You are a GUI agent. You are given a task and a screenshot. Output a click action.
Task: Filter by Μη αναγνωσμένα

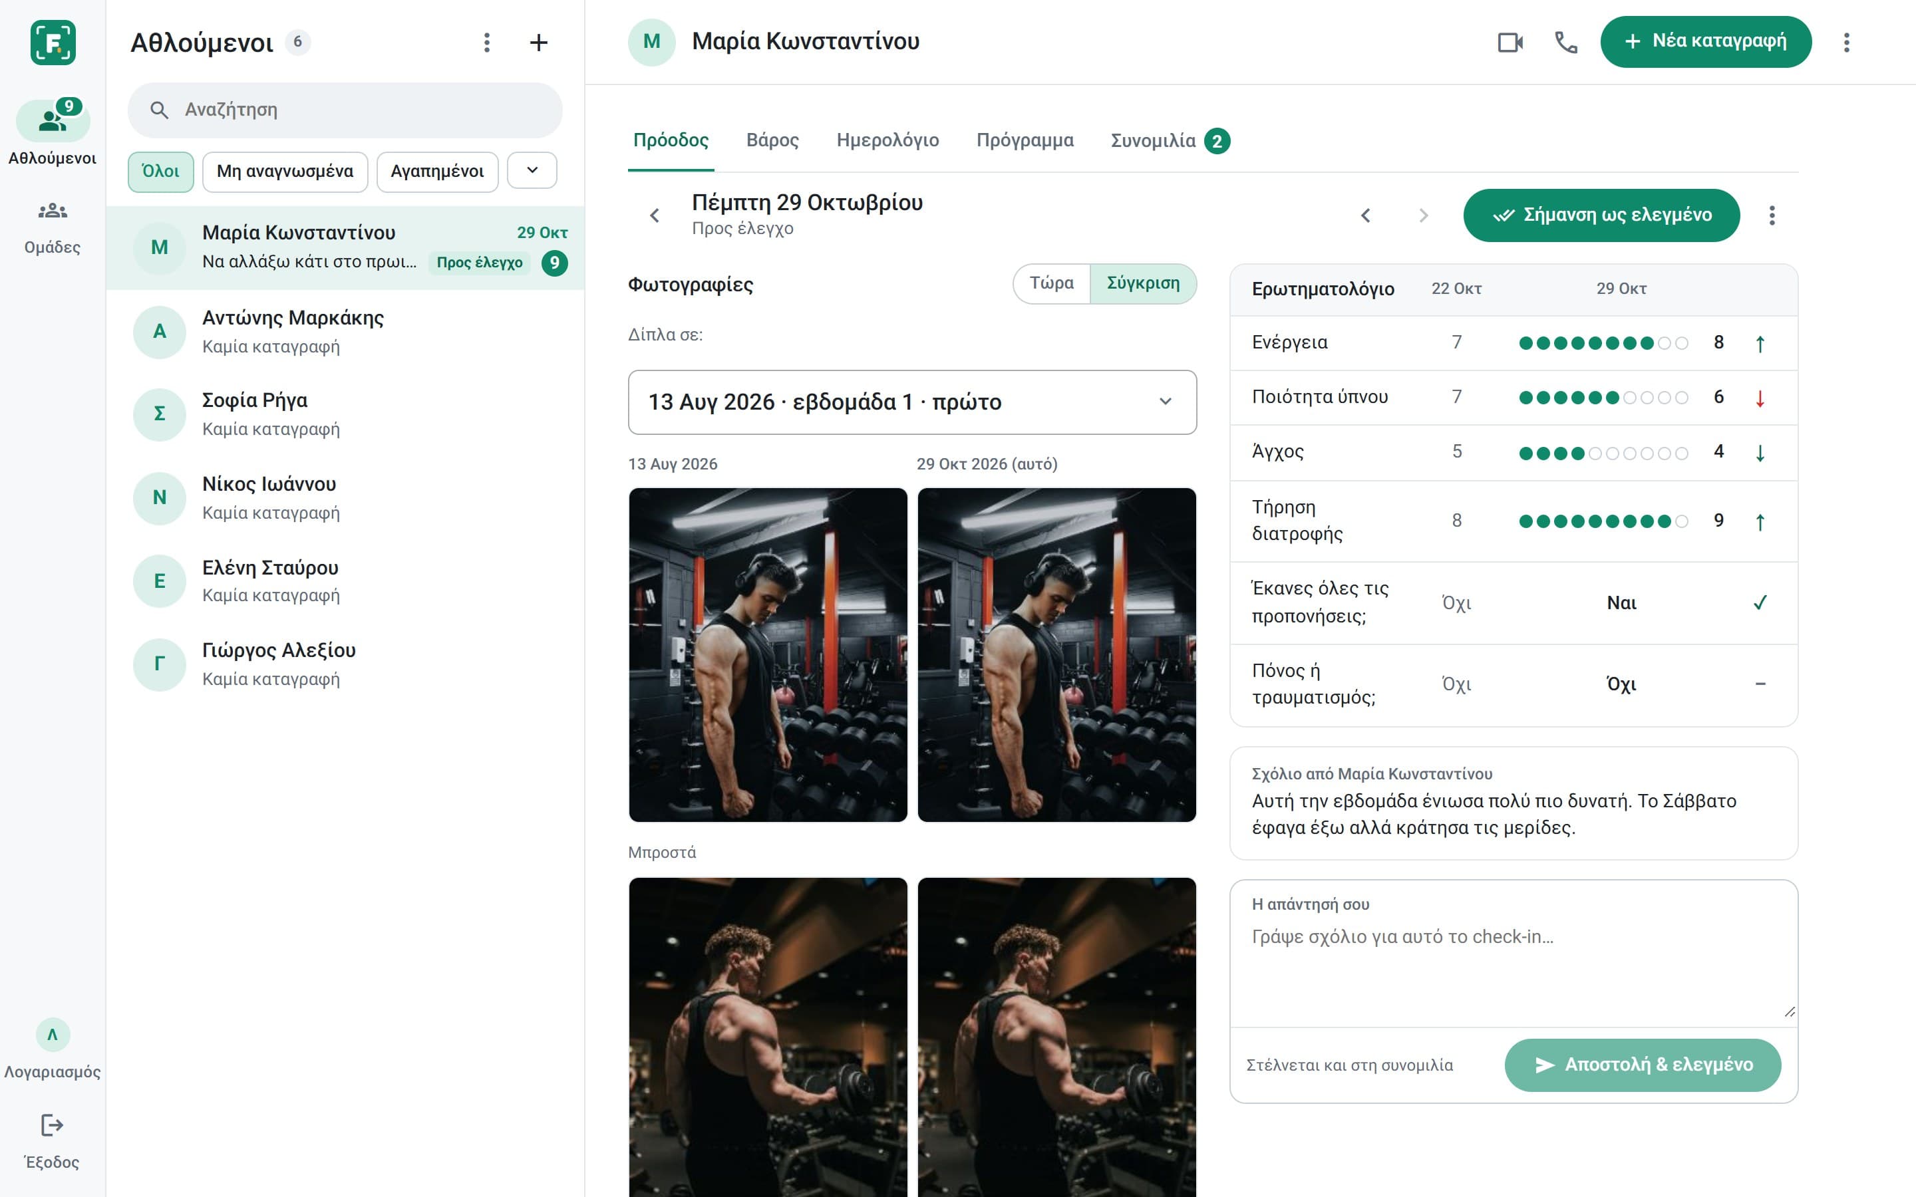click(285, 172)
